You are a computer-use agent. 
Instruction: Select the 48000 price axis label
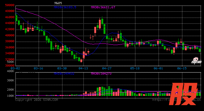[10, 11]
